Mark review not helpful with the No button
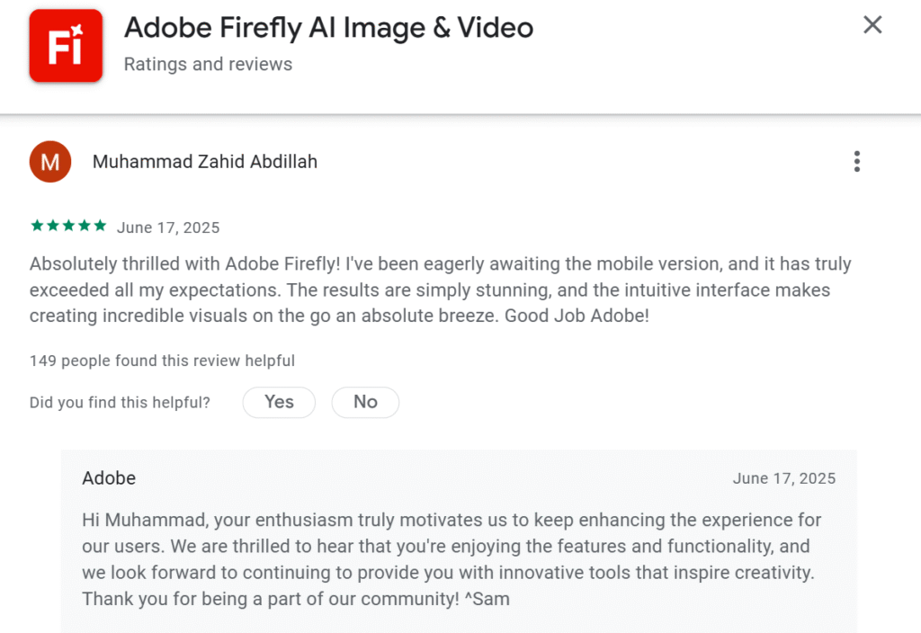Screen dimensions: 921x633 click(x=365, y=402)
